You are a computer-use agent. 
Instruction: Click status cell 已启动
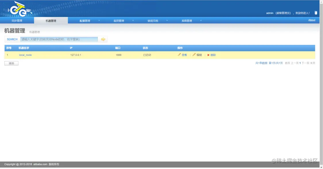(147, 55)
